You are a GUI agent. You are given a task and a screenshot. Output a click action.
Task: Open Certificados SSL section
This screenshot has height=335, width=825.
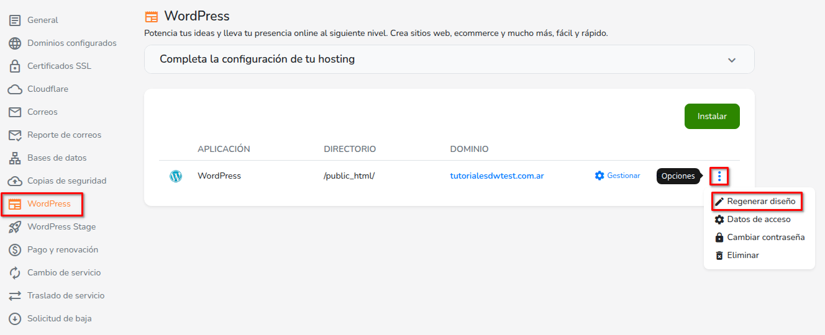click(59, 66)
